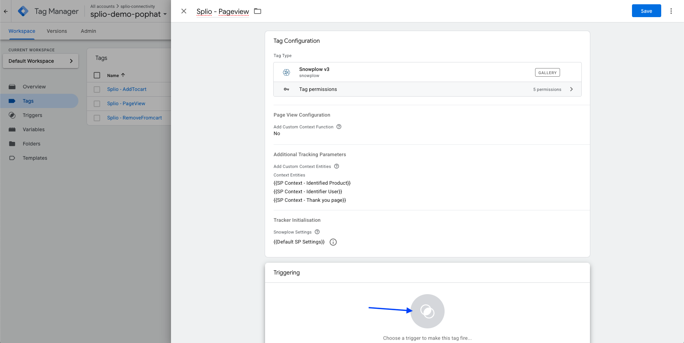Open Templates section in sidebar
The image size is (684, 343).
point(35,158)
